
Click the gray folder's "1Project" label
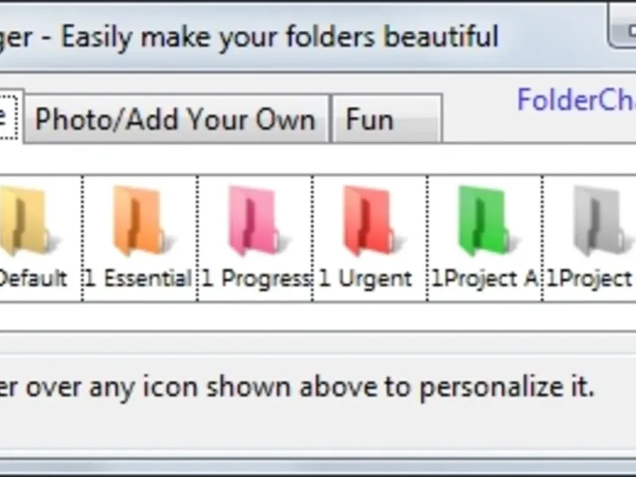[590, 279]
